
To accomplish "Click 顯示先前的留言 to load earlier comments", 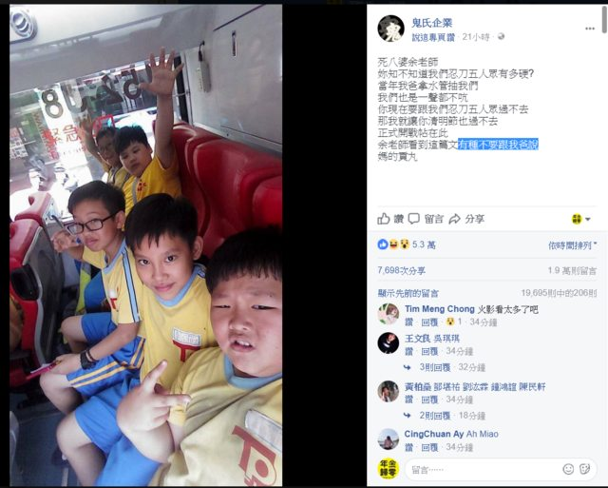I will coord(408,293).
